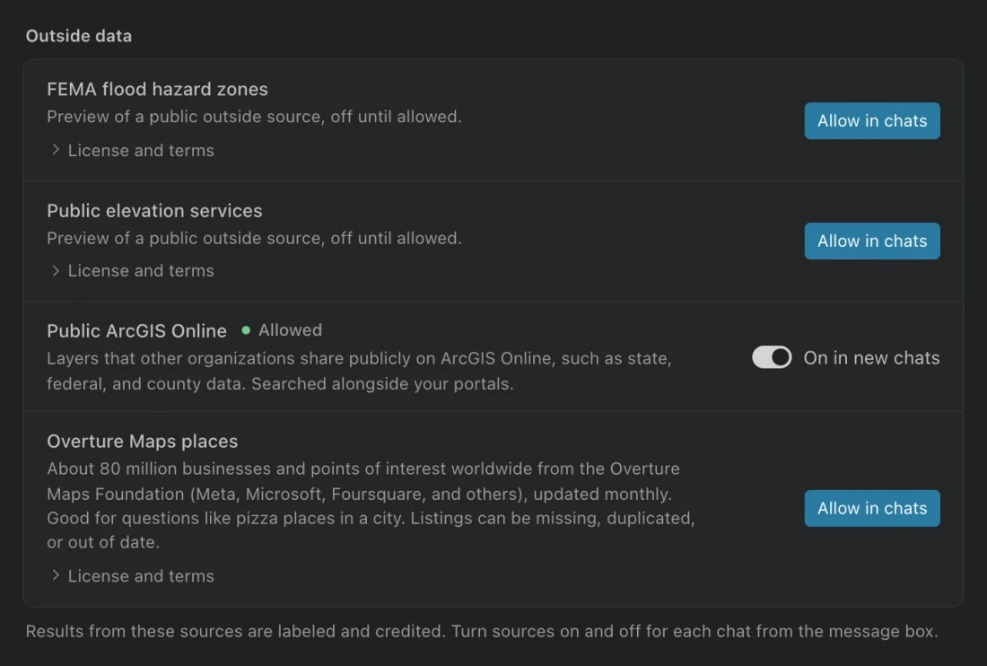Click the Overture Maps places title
Screen dimensions: 987x666
pos(143,442)
